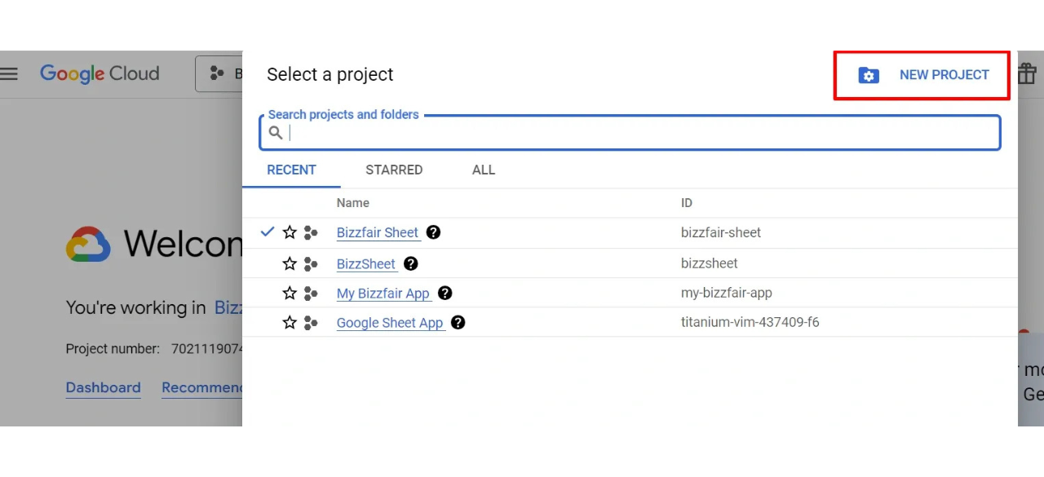This screenshot has width=1044, height=477.
Task: Click the ID column header
Action: 687,203
